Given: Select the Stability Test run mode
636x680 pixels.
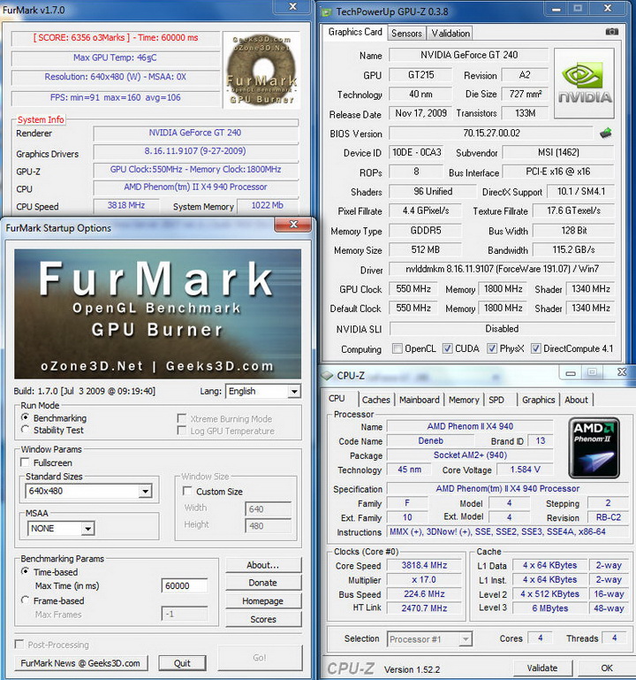Looking at the screenshot, I should (25, 430).
